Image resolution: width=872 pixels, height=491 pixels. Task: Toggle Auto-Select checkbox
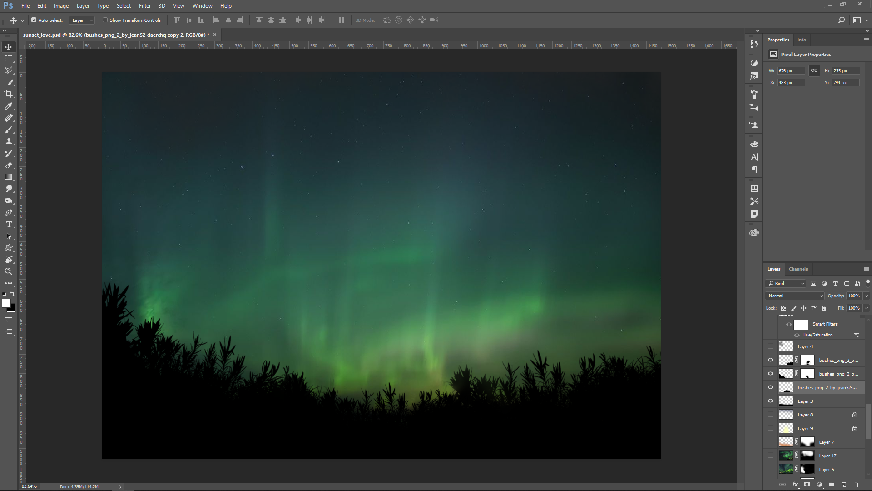tap(34, 20)
